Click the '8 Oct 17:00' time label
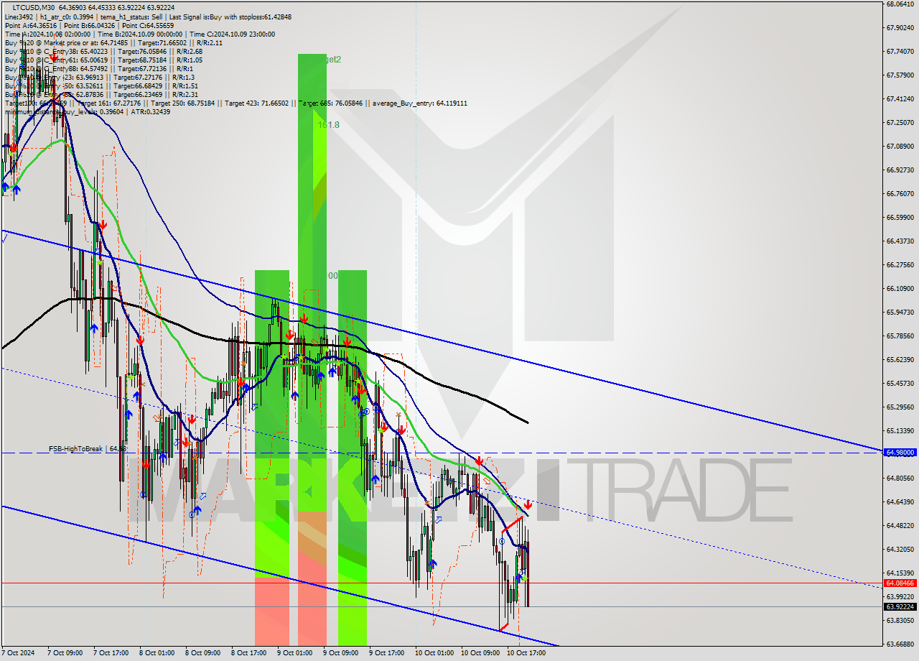Screen dimensions: 919x661 [248, 653]
